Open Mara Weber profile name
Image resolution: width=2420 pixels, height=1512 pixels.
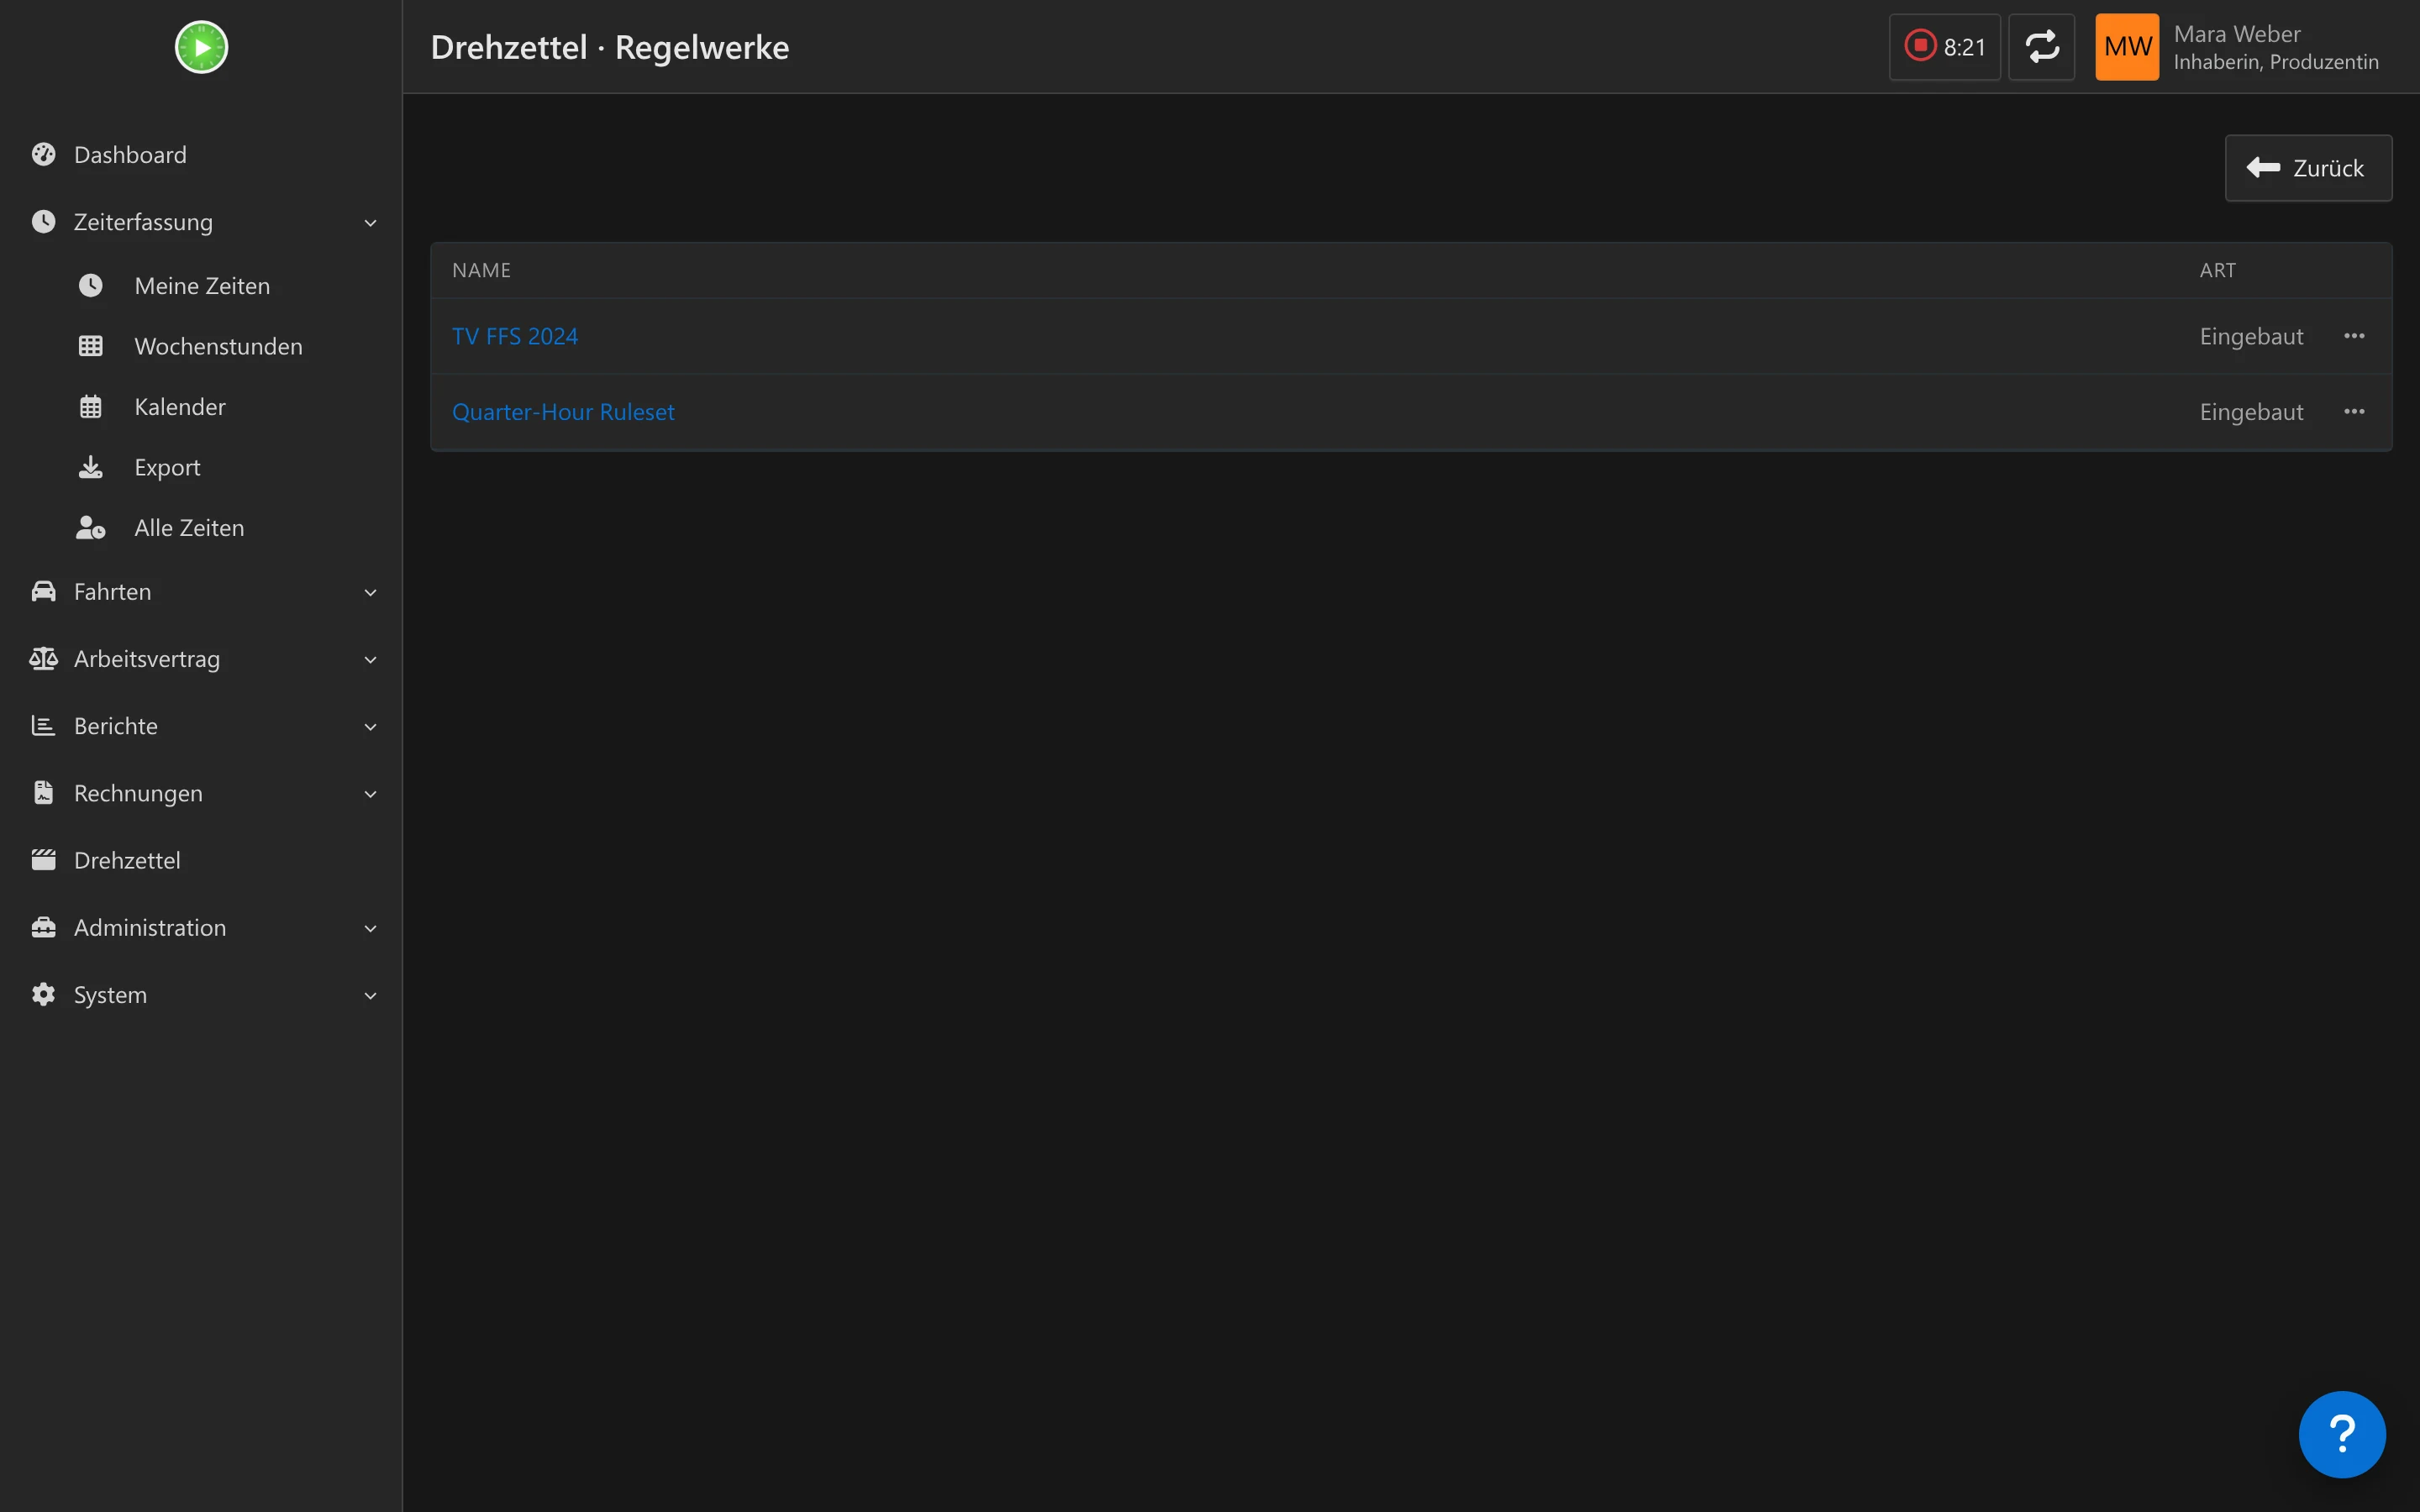[2237, 34]
